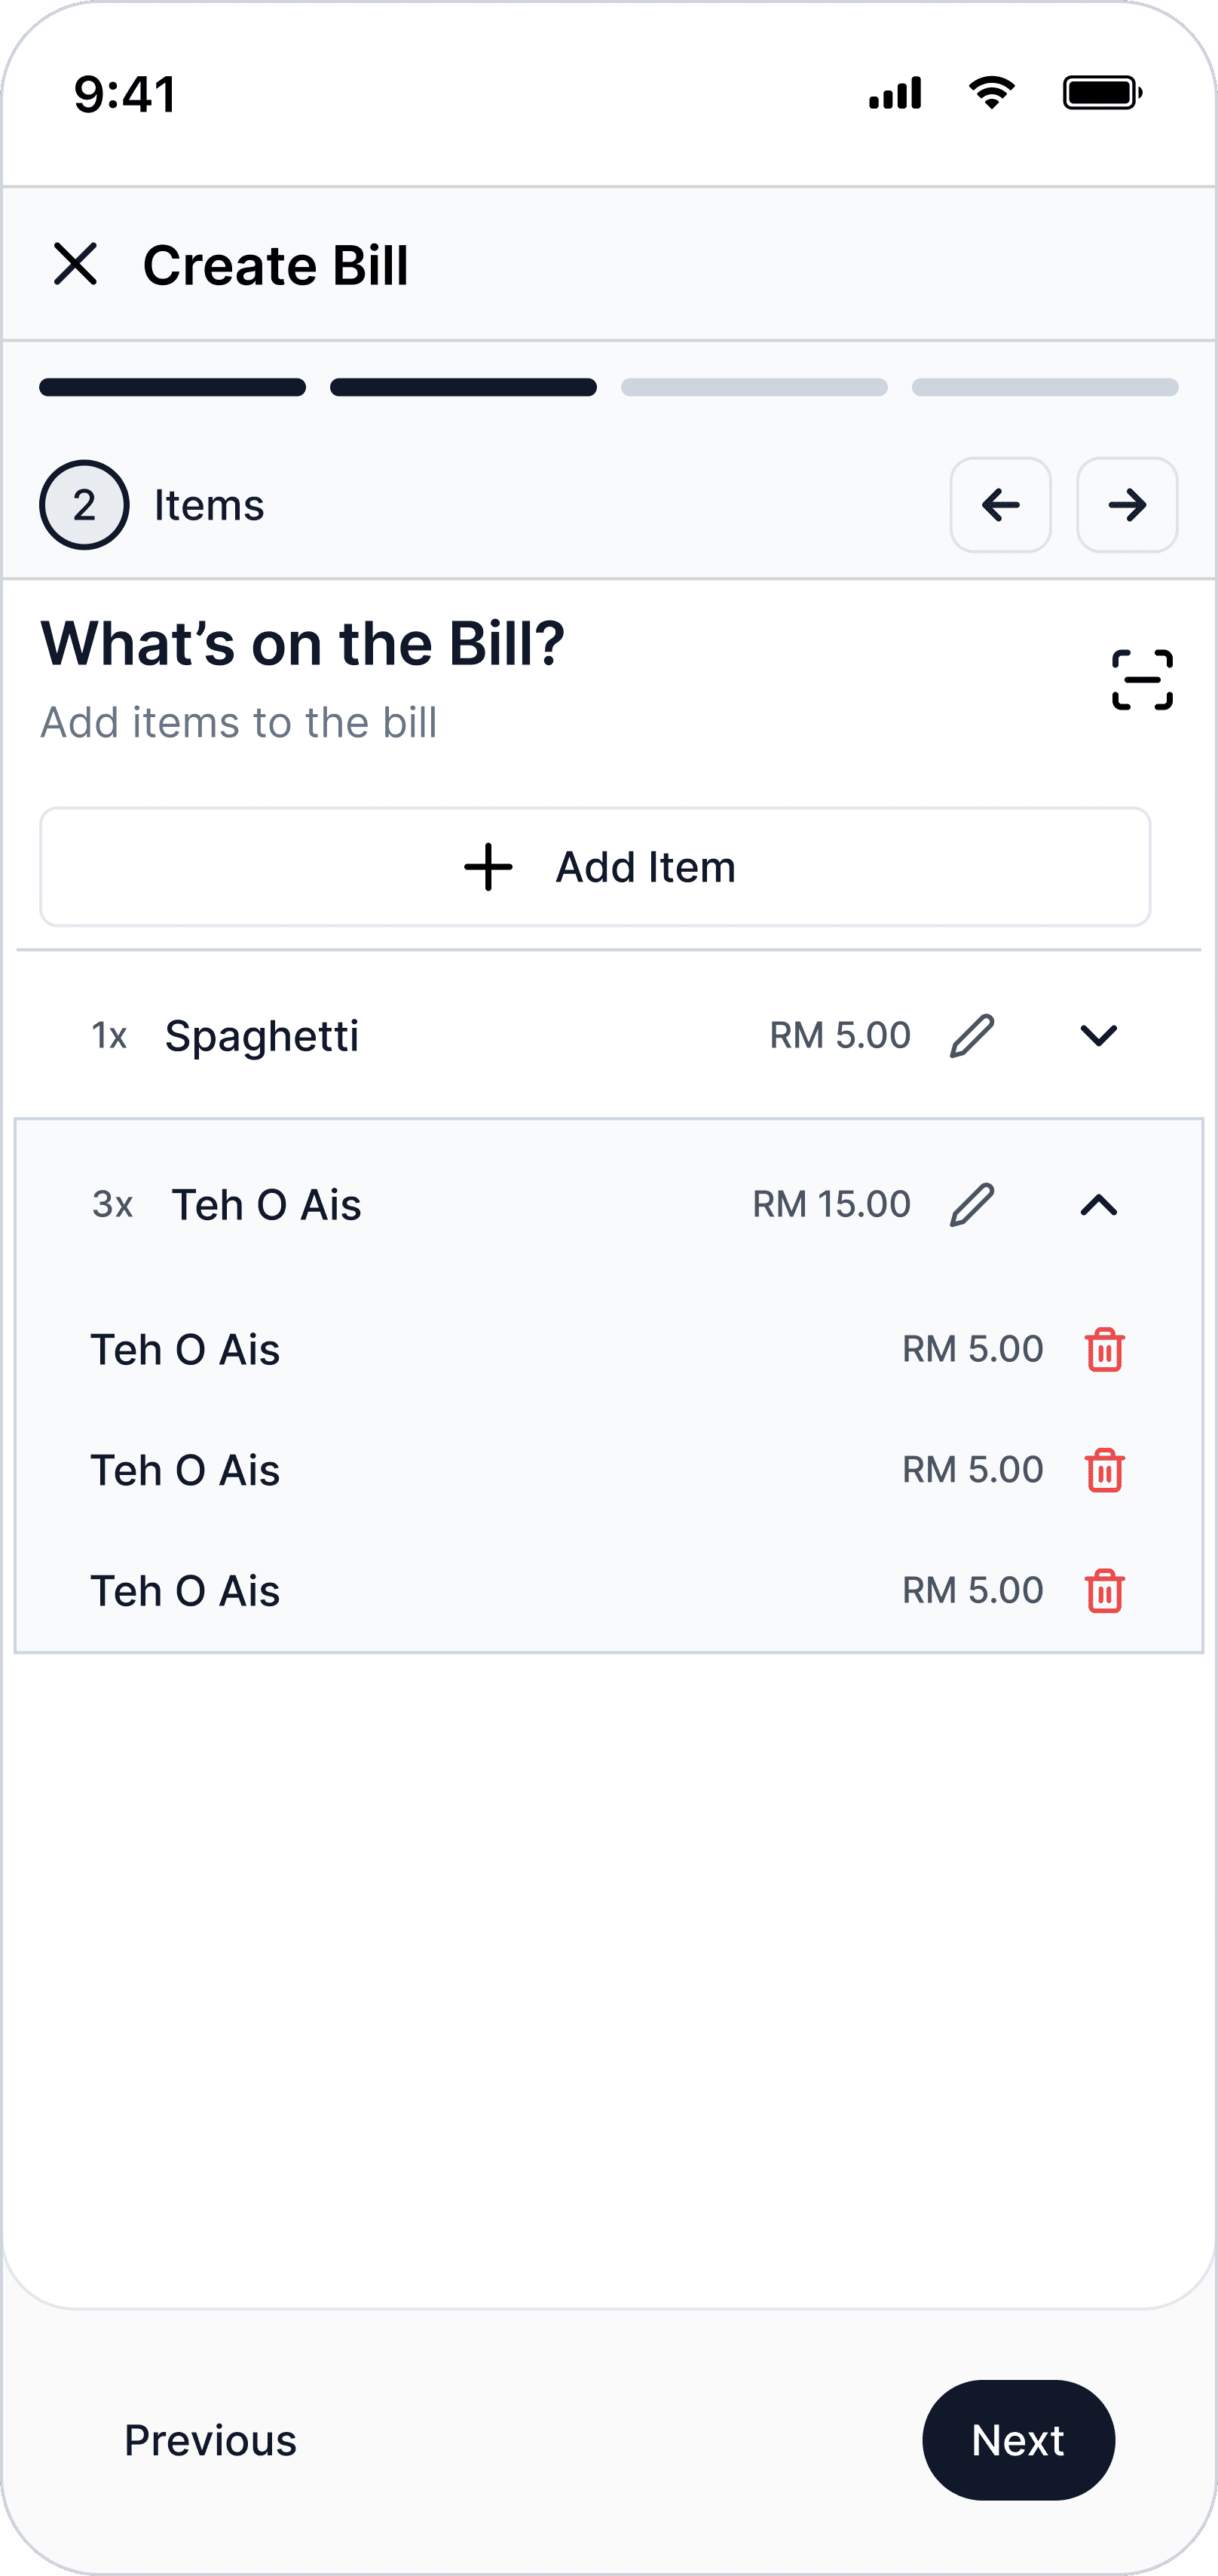Delete the first Teh O Ais sub-item
The height and width of the screenshot is (2576, 1218).
coord(1104,1349)
